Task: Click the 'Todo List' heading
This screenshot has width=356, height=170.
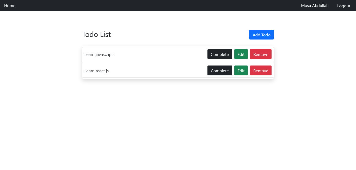Action: click(x=96, y=34)
